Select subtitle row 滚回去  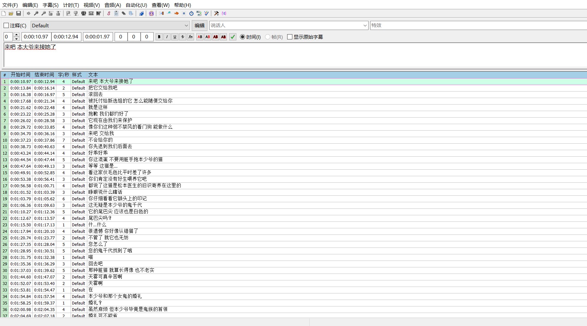coord(293,94)
